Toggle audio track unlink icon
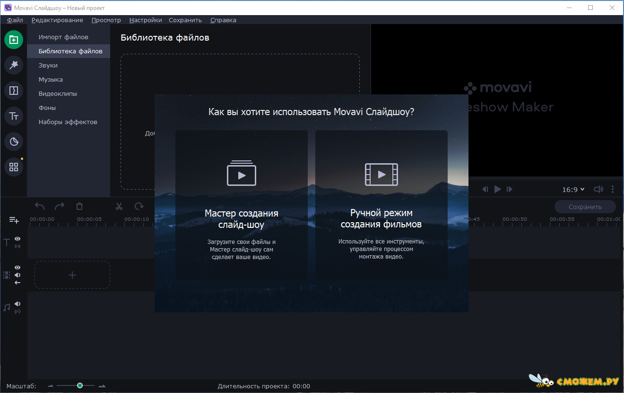Image resolution: width=624 pixels, height=393 pixels. (17, 311)
